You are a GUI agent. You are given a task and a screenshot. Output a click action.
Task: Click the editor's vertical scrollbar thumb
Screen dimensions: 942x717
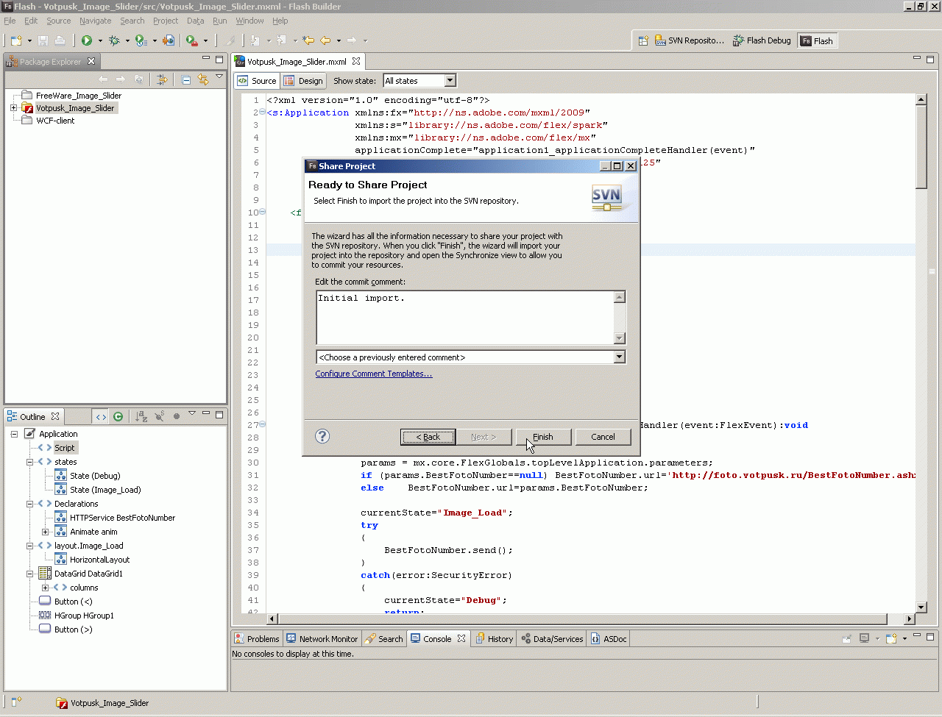click(921, 147)
